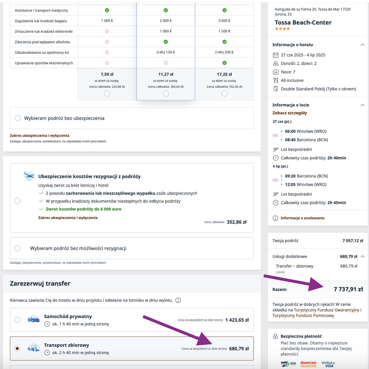Select the 17,25 zł insurance plan
Viewport: 369px width, 369px height.
click(225, 94)
